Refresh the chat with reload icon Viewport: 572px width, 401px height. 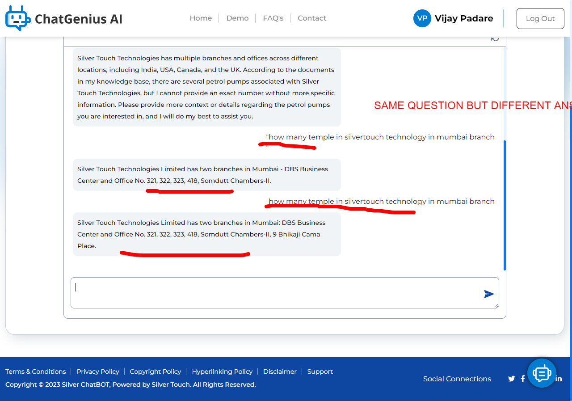[495, 38]
